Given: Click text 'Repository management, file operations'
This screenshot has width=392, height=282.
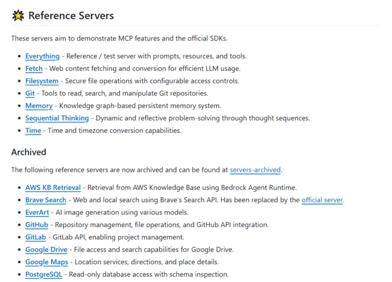Looking at the screenshot, I should pos(117,225).
